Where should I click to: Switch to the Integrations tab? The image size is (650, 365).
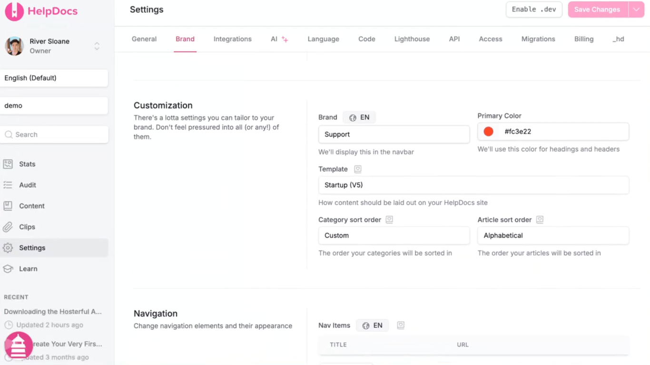[x=232, y=39]
